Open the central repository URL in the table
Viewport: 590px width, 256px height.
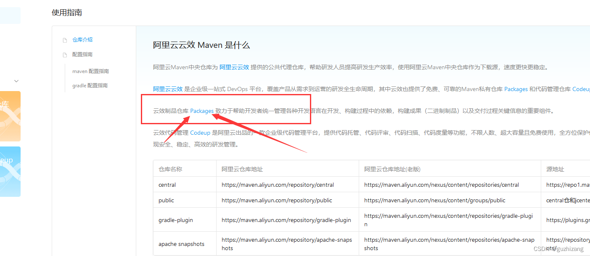[277, 185]
